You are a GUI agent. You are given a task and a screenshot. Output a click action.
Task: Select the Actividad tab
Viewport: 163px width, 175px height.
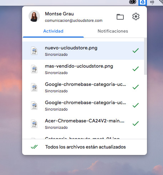[x=53, y=31]
